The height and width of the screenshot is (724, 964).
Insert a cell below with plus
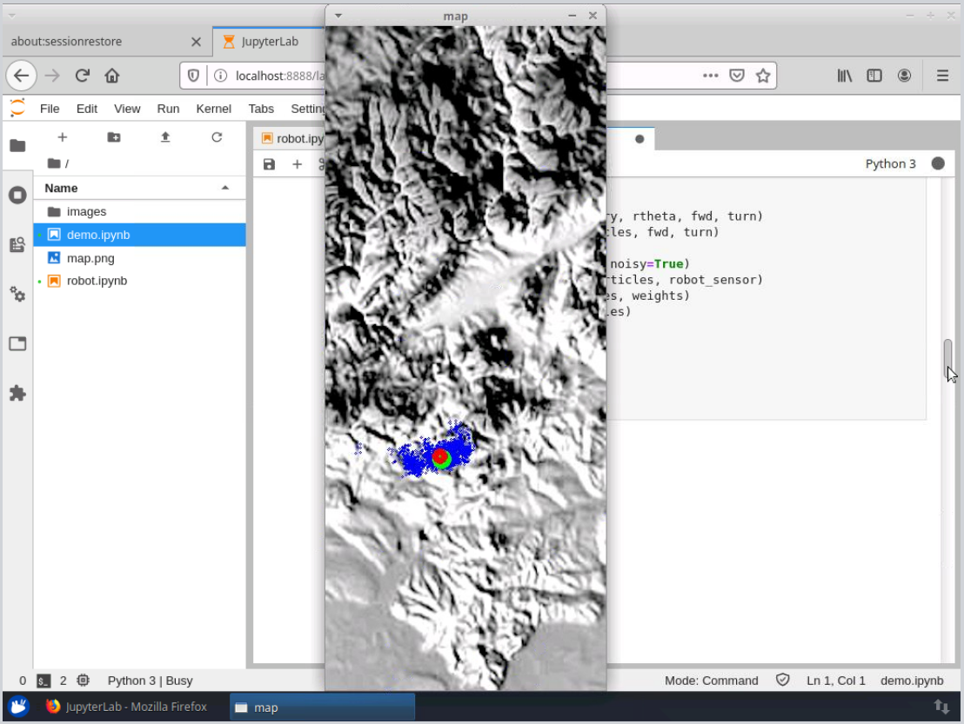point(297,164)
